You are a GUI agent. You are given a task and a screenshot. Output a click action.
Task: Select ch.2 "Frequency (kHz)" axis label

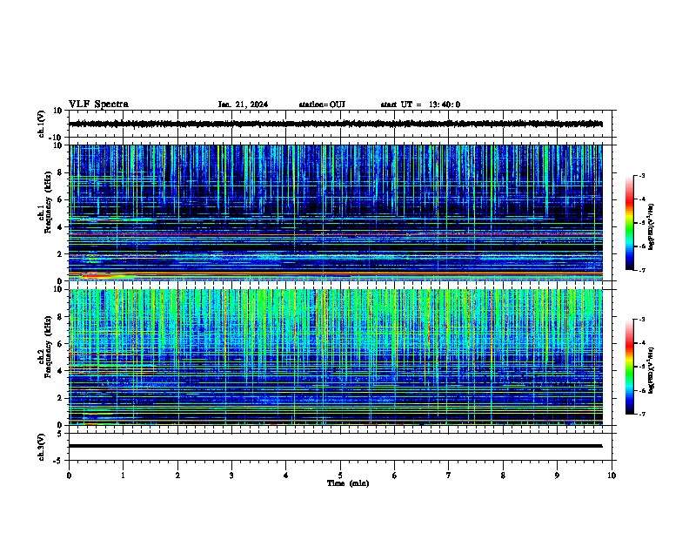point(48,347)
